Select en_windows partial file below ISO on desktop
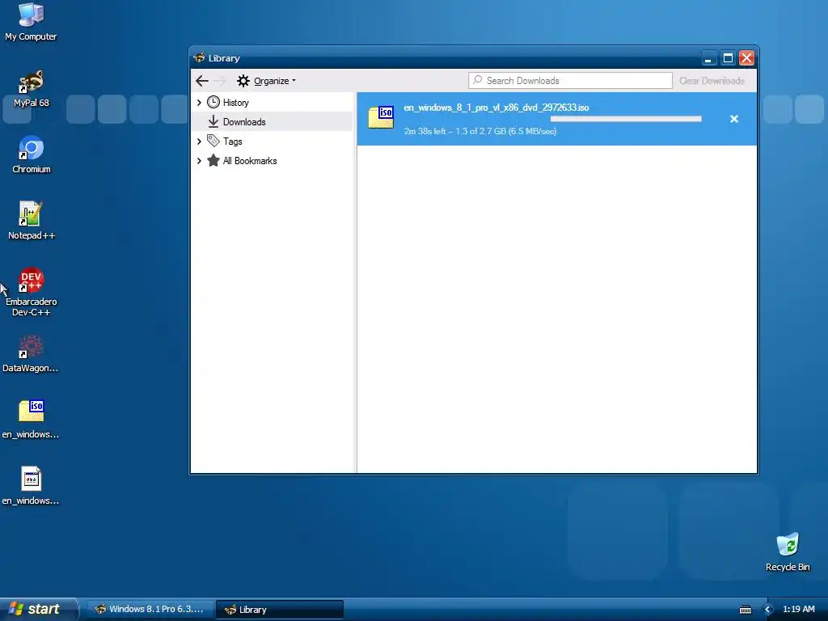The image size is (828, 621). [x=31, y=486]
